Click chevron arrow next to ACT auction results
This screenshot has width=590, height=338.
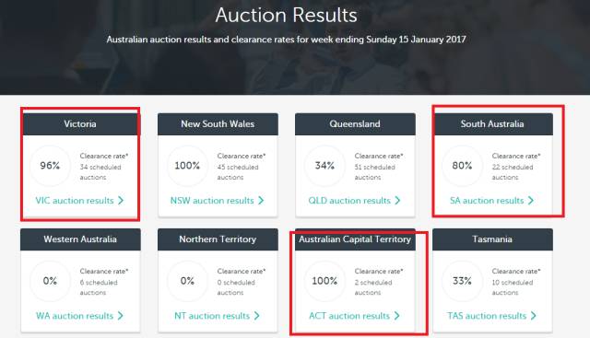click(397, 316)
